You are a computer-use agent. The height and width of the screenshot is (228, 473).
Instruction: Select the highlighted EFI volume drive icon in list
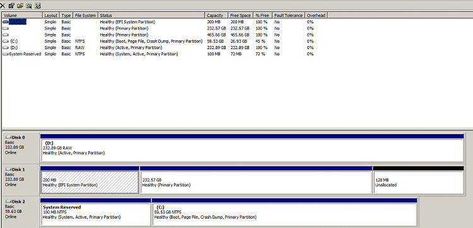[x=6, y=22]
